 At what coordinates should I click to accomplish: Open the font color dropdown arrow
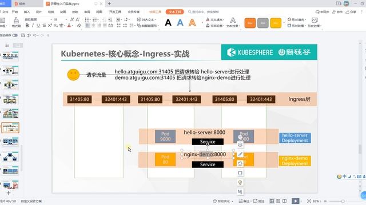[x=73, y=25]
